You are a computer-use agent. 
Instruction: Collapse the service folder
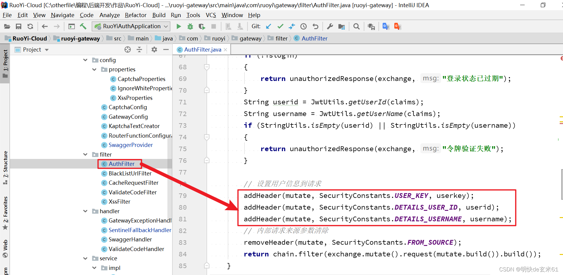coord(85,258)
